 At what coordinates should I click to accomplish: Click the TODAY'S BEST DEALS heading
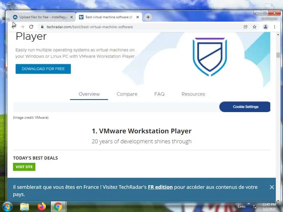35,158
